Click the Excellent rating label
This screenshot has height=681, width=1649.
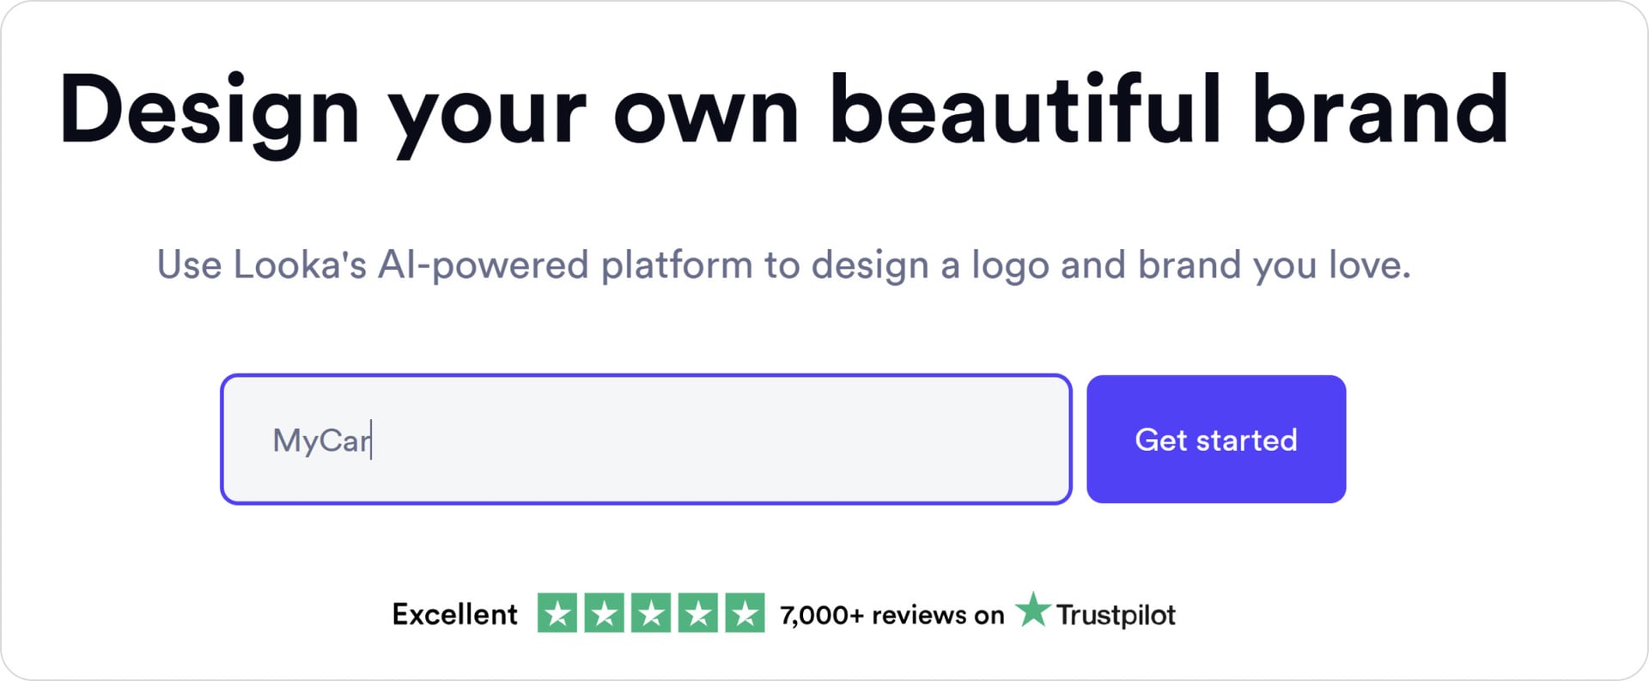click(x=454, y=615)
